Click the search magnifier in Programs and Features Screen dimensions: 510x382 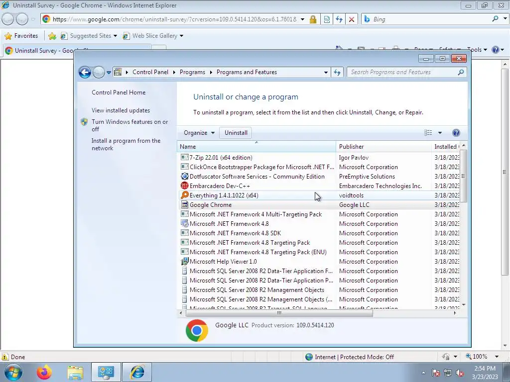tap(461, 72)
